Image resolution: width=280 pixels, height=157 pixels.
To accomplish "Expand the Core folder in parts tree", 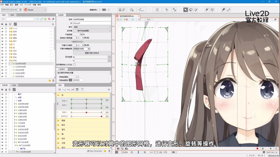I will (10, 28).
